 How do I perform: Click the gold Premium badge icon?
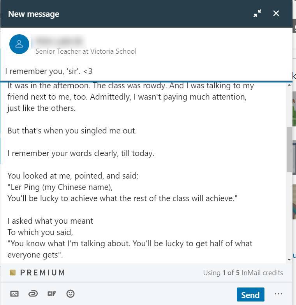12,272
